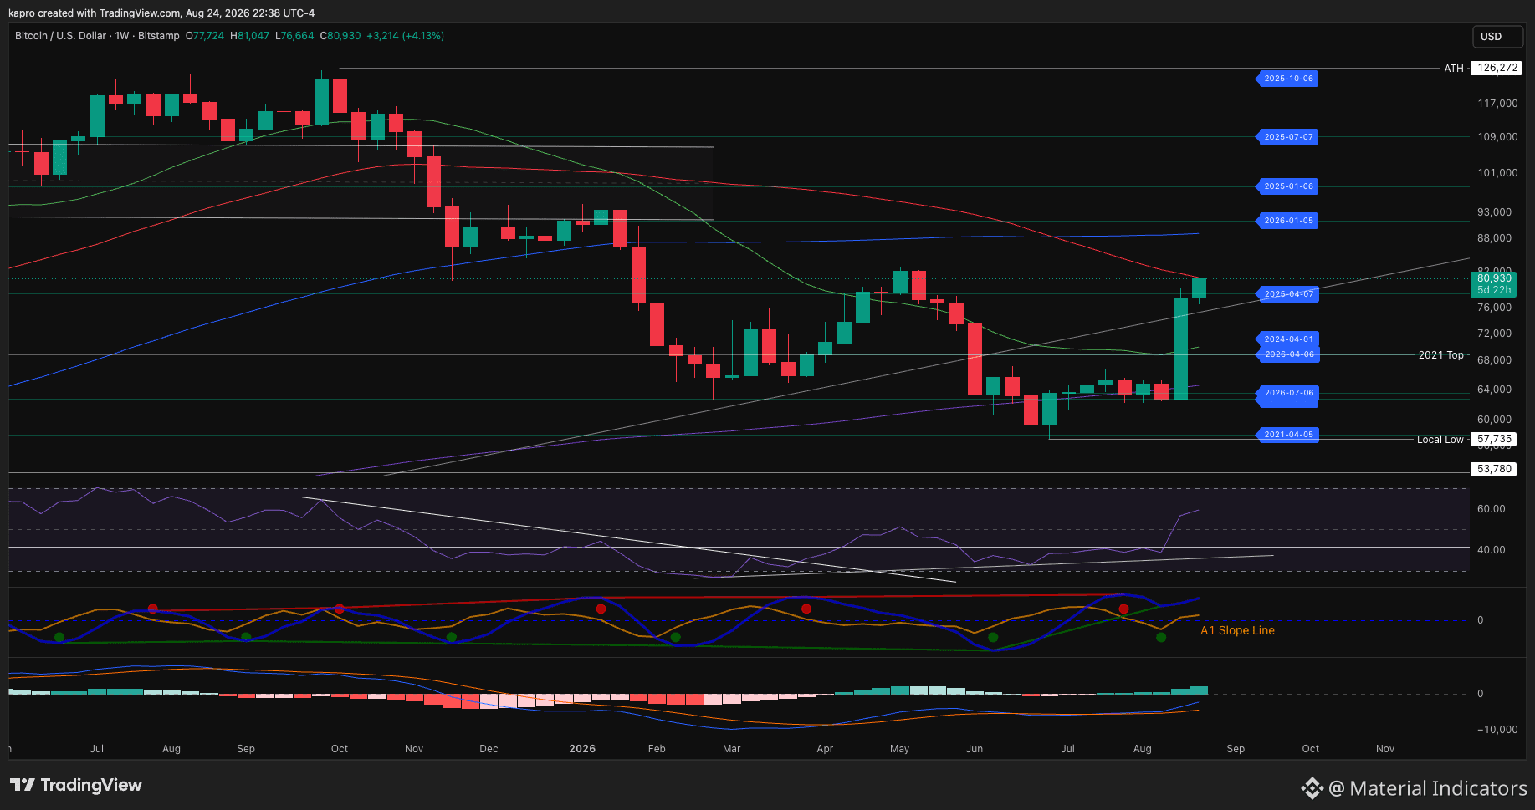Click the May label on the time axis
This screenshot has width=1535, height=810.
tap(899, 749)
